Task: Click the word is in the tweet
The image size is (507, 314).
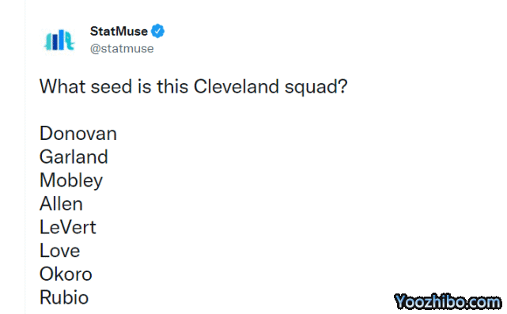Action: point(145,87)
